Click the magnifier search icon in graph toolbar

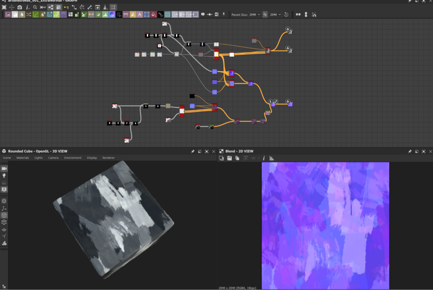point(35,7)
